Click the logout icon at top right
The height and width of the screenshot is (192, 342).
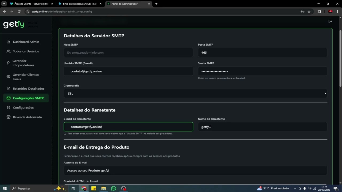tap(330, 21)
